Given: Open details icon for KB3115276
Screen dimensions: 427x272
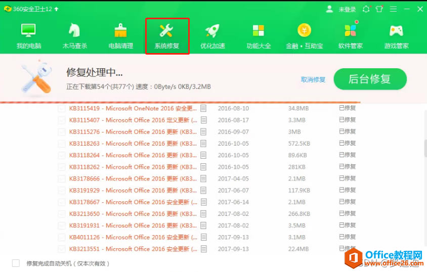Looking at the screenshot, I should coord(203,132).
